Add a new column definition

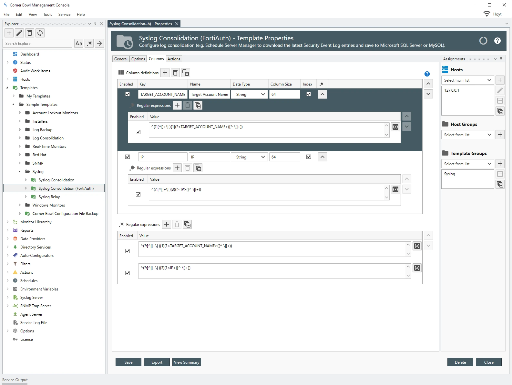(x=165, y=73)
